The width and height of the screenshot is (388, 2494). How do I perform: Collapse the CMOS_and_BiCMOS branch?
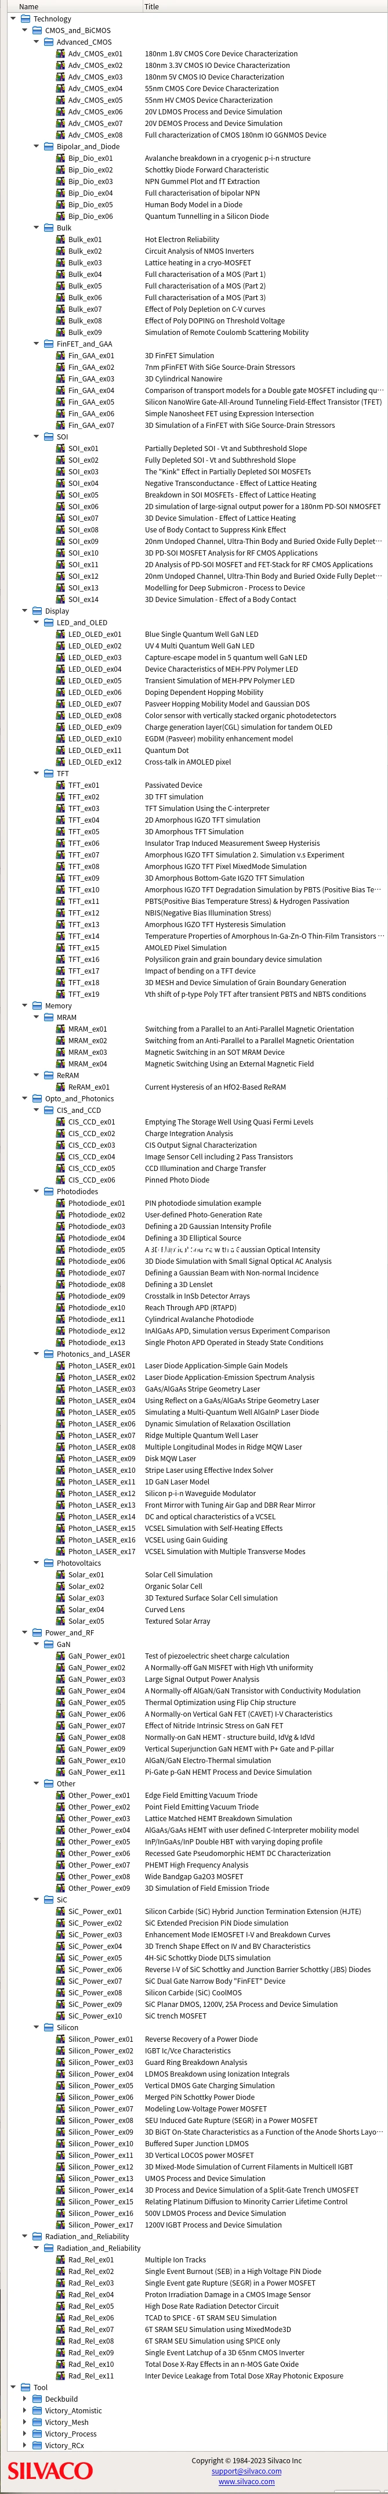pyautogui.click(x=25, y=31)
